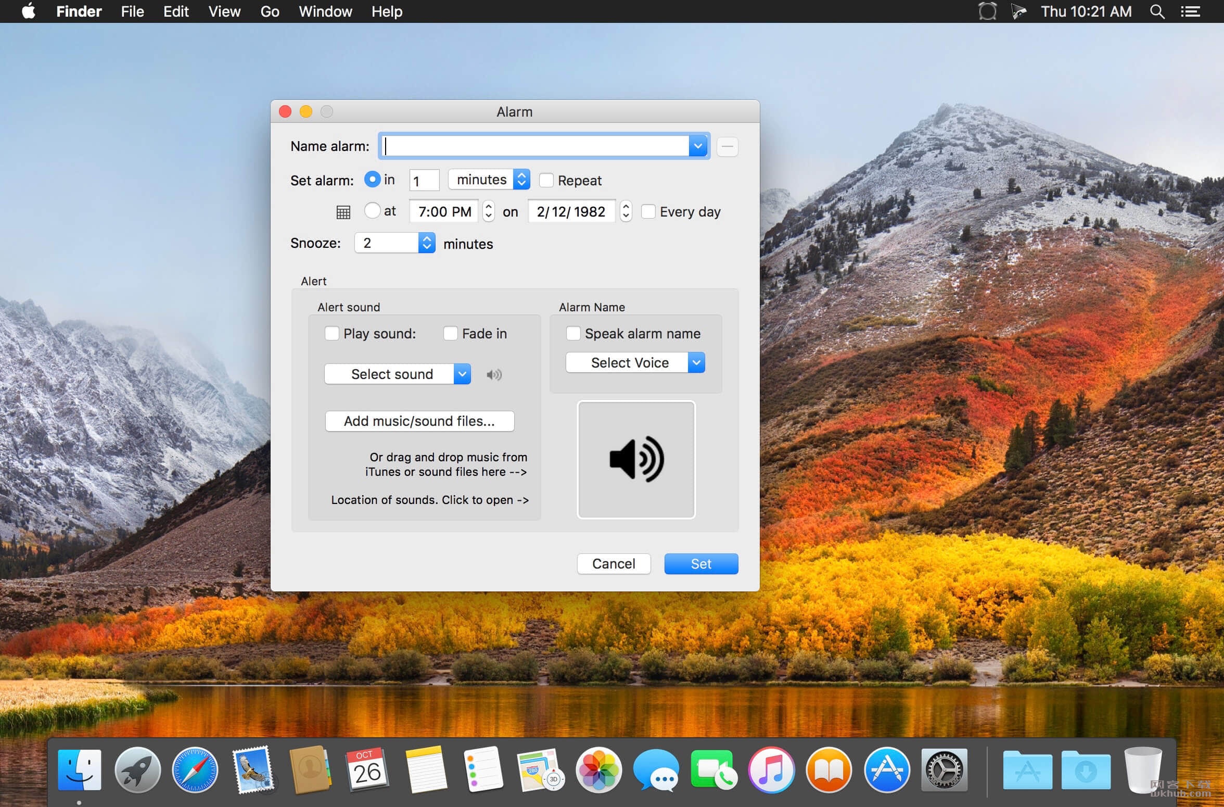Open the Edit menu

point(176,11)
